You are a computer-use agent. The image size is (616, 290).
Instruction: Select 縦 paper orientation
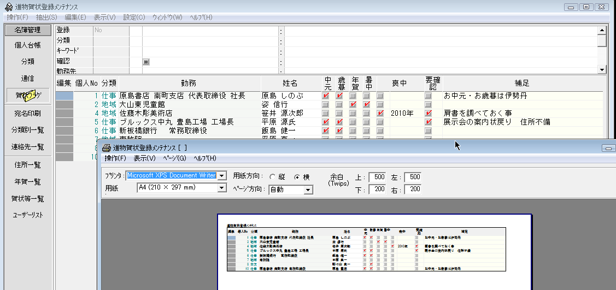272,177
